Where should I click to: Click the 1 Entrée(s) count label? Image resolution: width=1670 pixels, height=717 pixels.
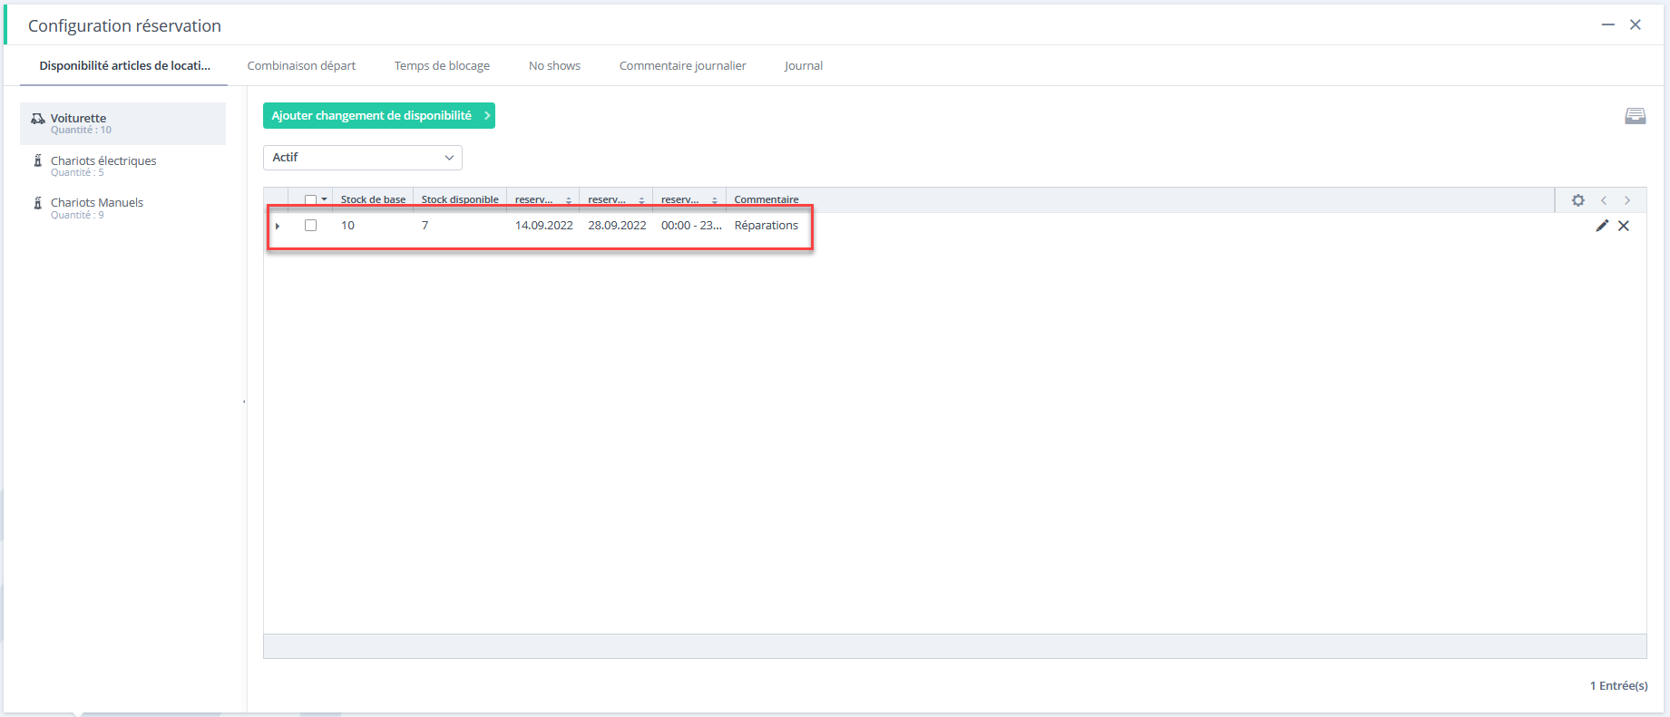coord(1618,685)
